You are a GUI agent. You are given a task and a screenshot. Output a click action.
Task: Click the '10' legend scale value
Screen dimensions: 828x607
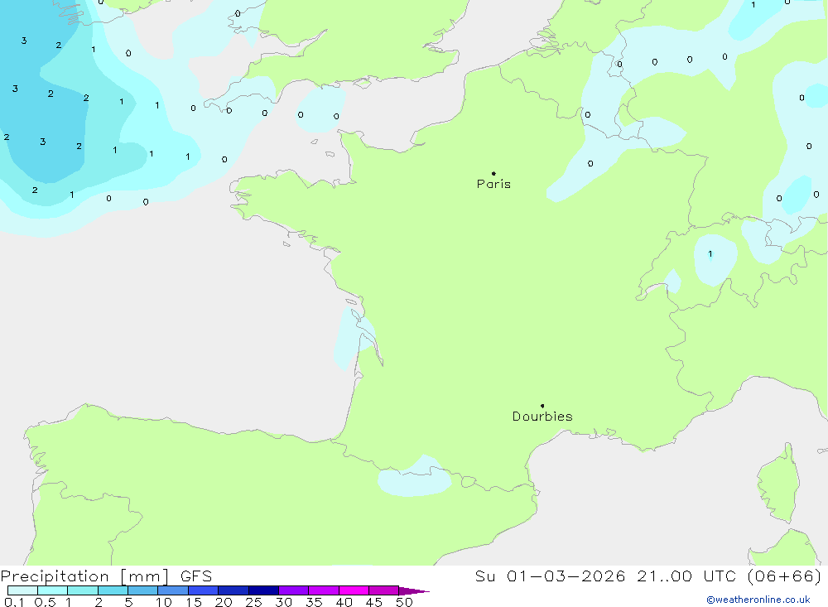164,602
